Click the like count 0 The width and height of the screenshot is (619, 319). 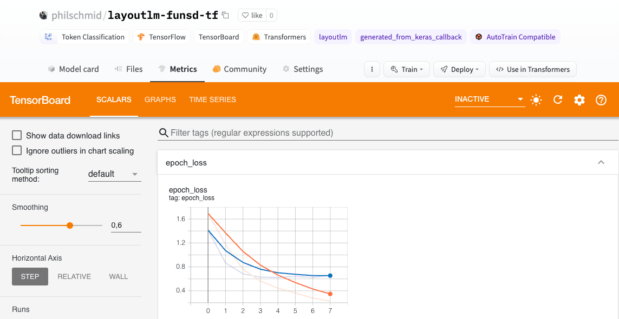click(271, 15)
